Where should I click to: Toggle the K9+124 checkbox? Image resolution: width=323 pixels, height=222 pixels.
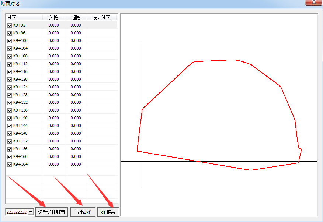click(10, 87)
